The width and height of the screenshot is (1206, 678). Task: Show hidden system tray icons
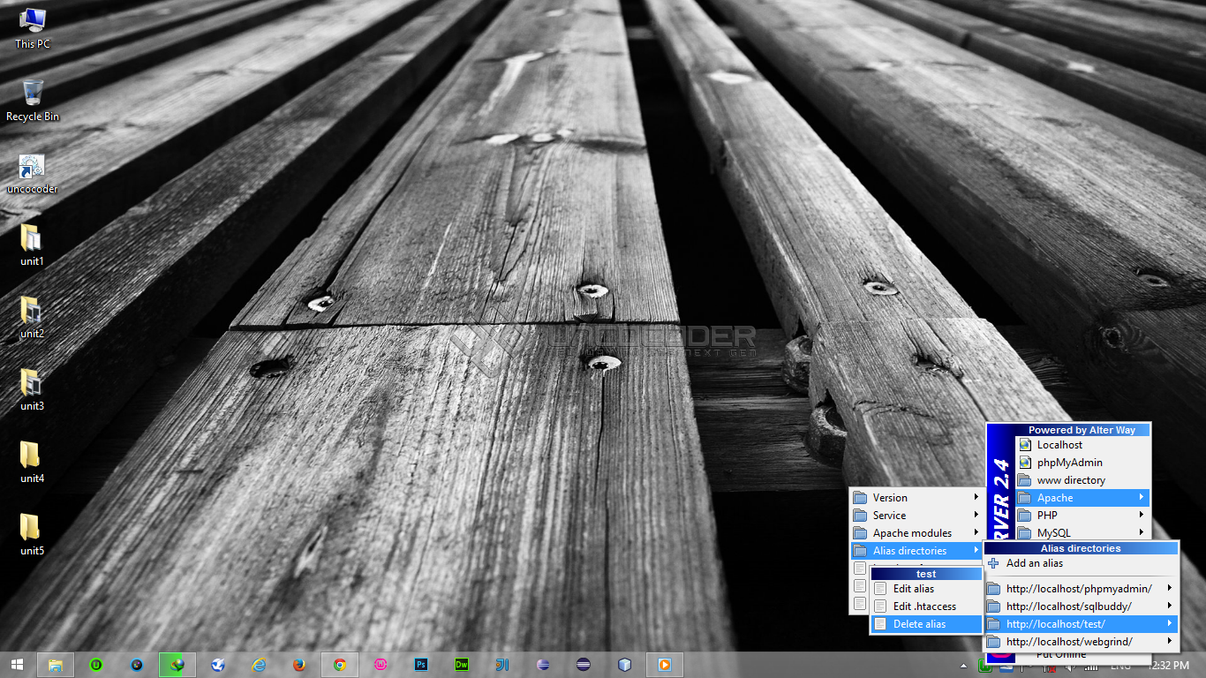point(964,666)
